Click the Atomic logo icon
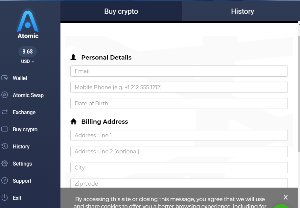Viewport: 300px width, 208px height. 28,21
